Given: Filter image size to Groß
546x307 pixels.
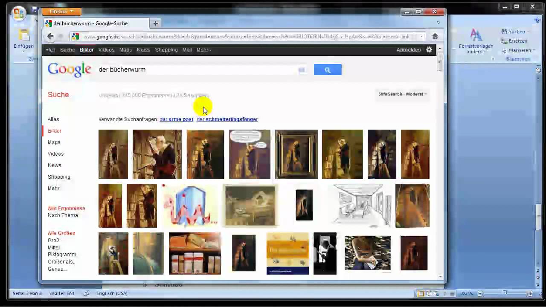Looking at the screenshot, I should coord(53,240).
